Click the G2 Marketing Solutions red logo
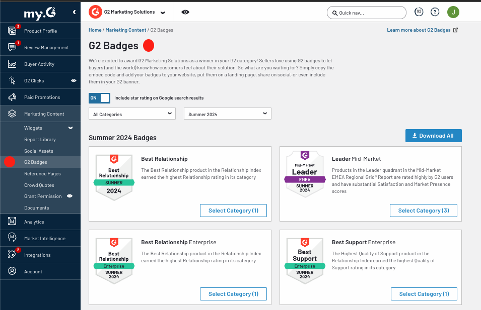 [x=95, y=12]
